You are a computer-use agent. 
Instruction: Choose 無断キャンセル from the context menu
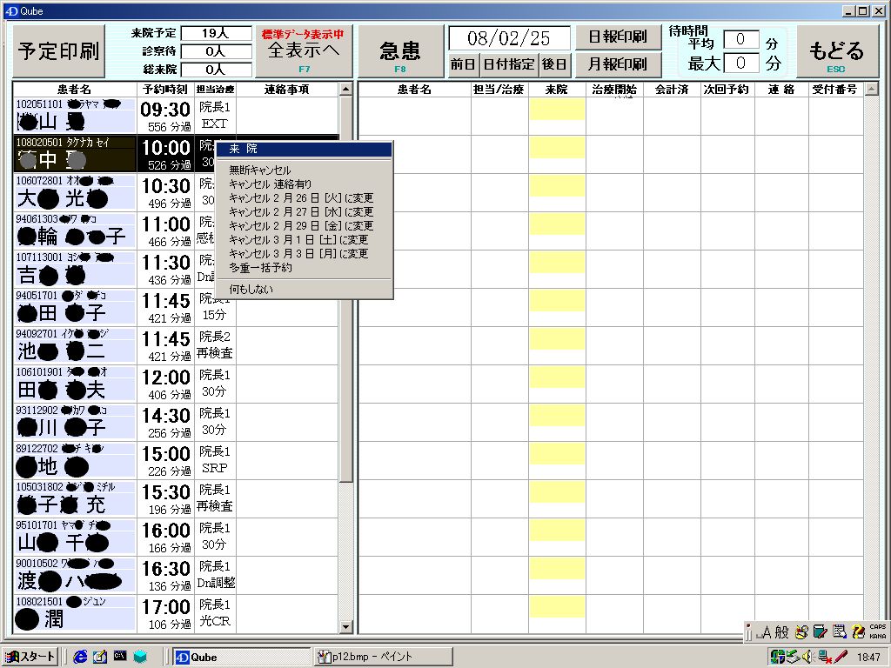click(x=260, y=170)
